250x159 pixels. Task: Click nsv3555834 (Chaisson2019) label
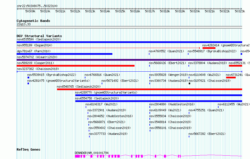(170, 116)
